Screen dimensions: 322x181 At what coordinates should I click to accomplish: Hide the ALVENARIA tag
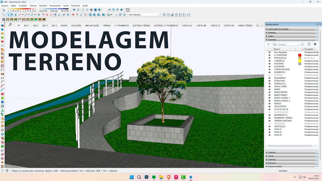click(x=269, y=67)
